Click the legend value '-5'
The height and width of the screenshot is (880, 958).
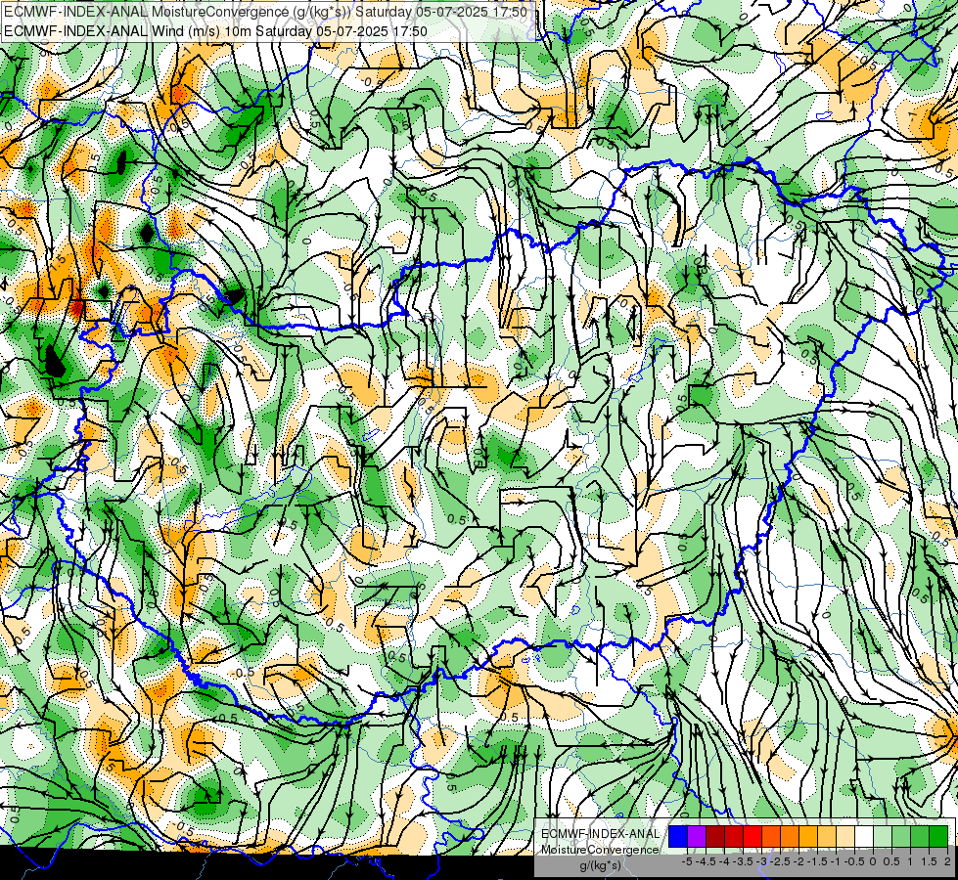coord(687,861)
